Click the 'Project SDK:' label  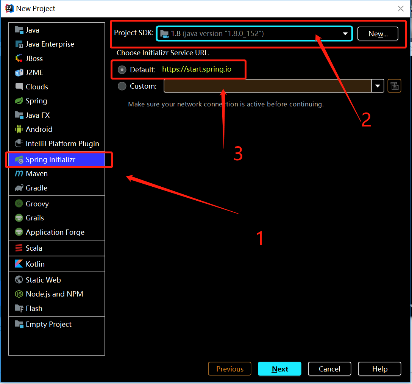click(134, 33)
